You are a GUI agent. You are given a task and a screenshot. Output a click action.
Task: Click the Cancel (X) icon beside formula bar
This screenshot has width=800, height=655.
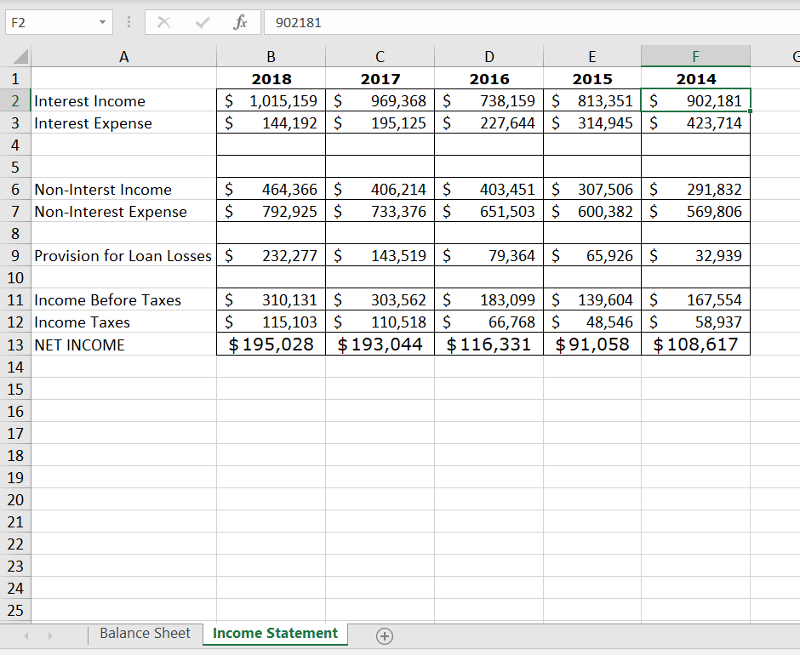163,22
